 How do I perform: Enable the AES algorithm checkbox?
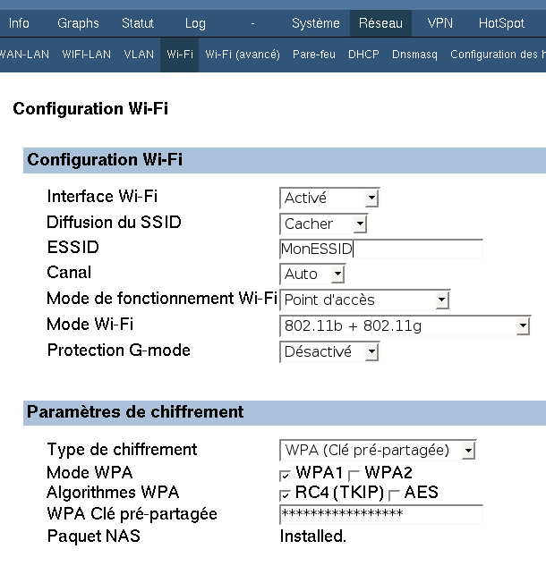(x=394, y=494)
